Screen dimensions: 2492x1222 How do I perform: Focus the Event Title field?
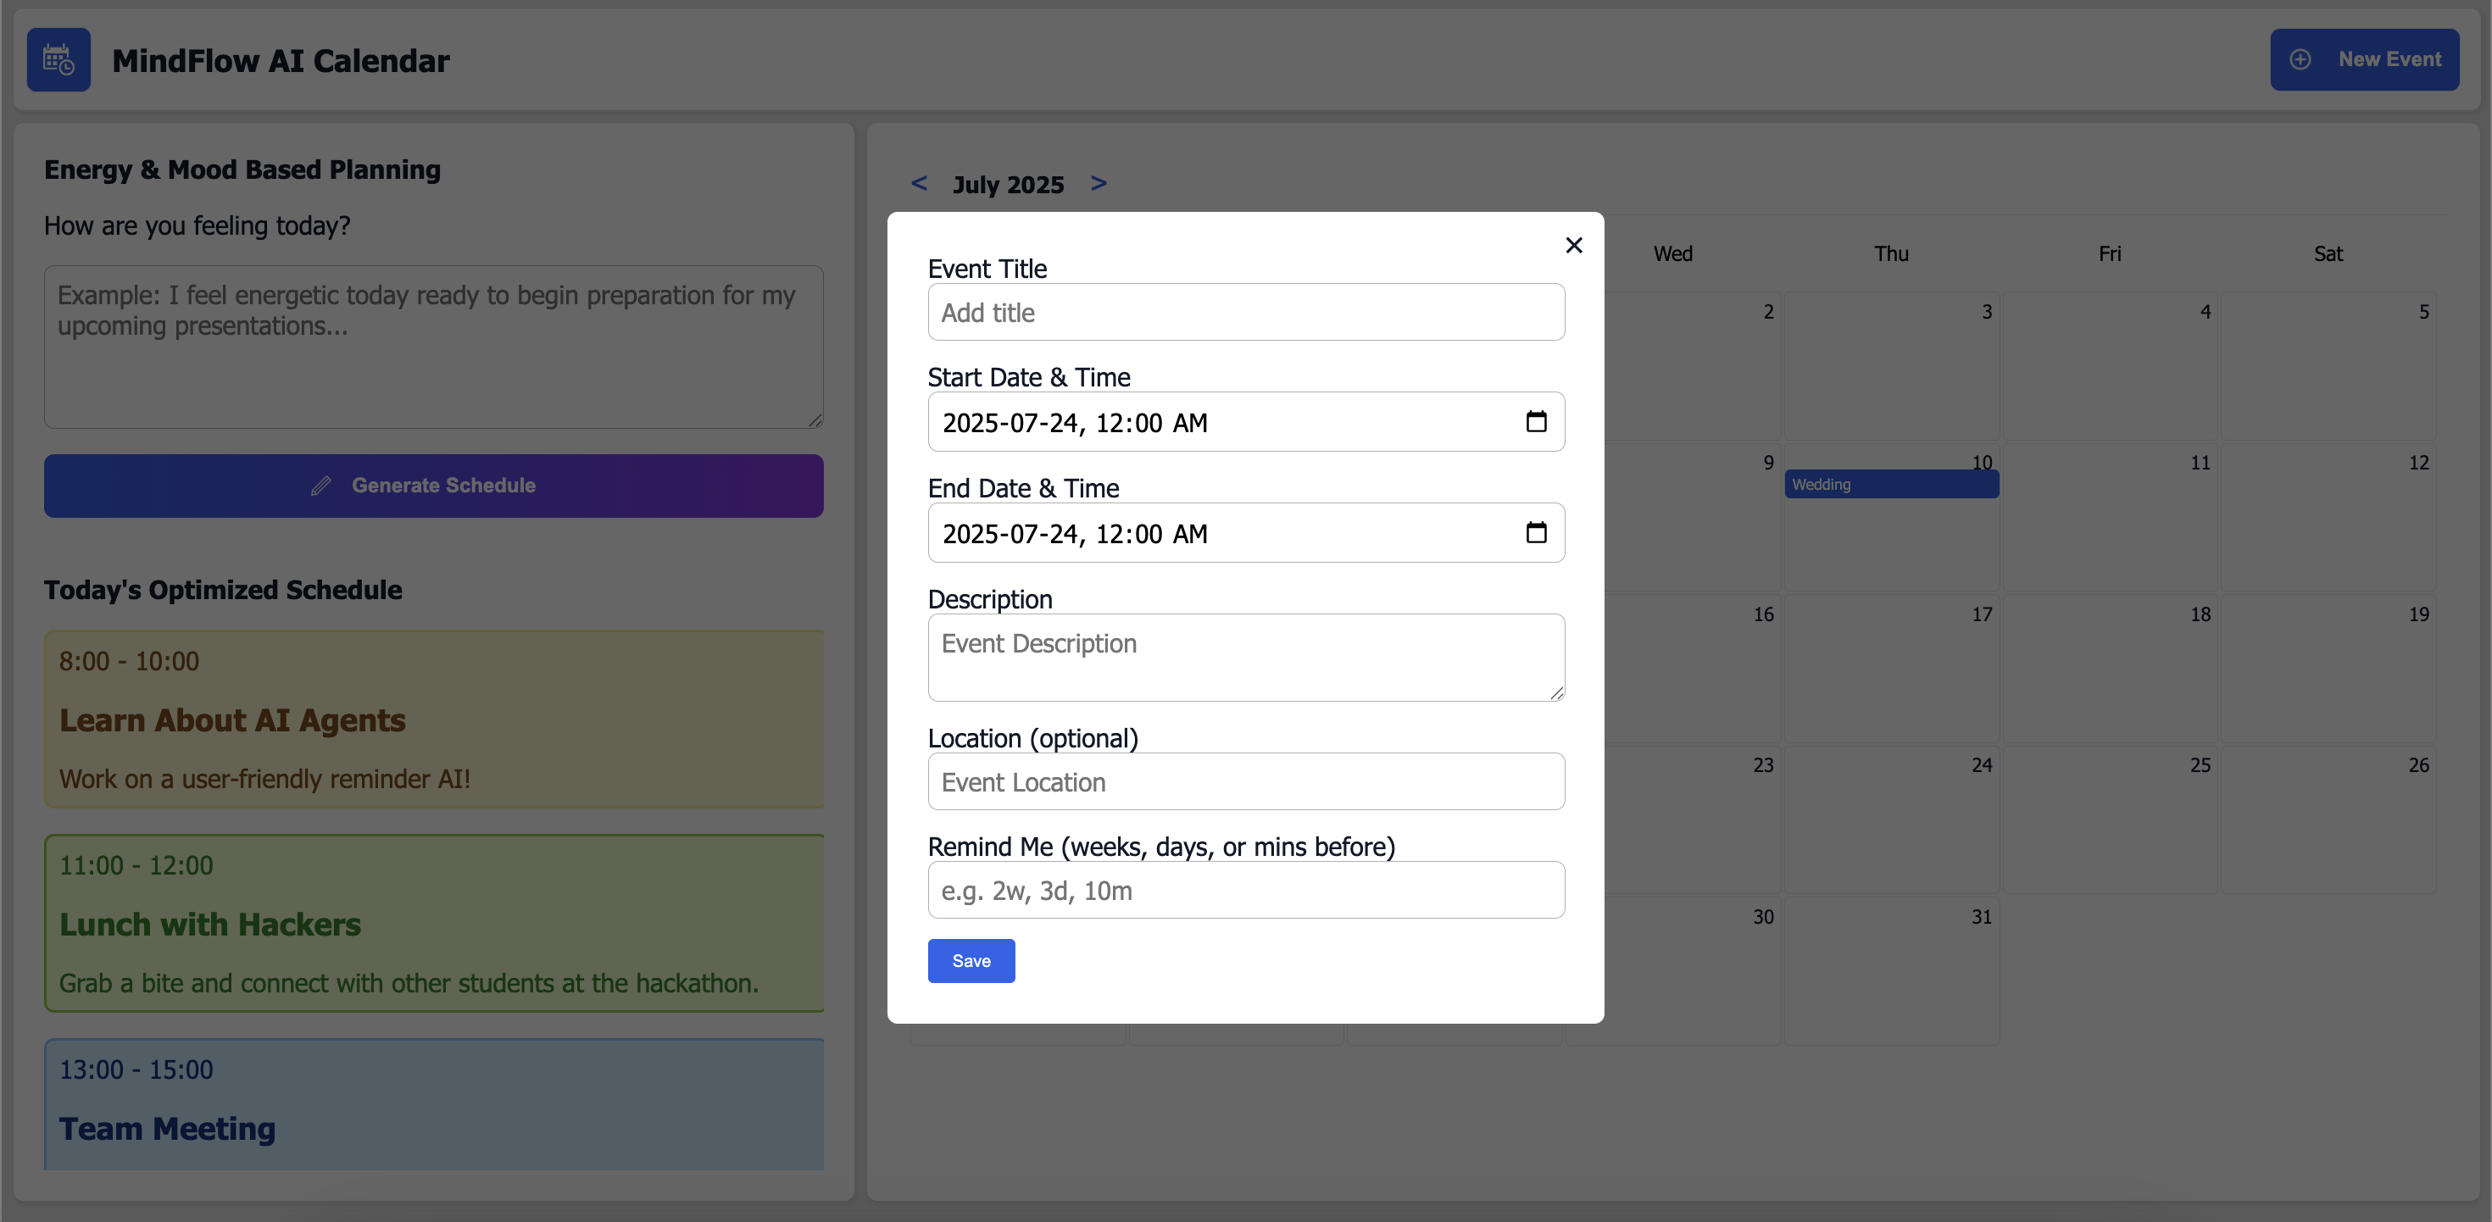[x=1245, y=313]
